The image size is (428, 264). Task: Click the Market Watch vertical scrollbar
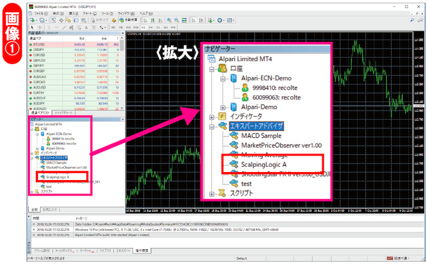coord(122,72)
